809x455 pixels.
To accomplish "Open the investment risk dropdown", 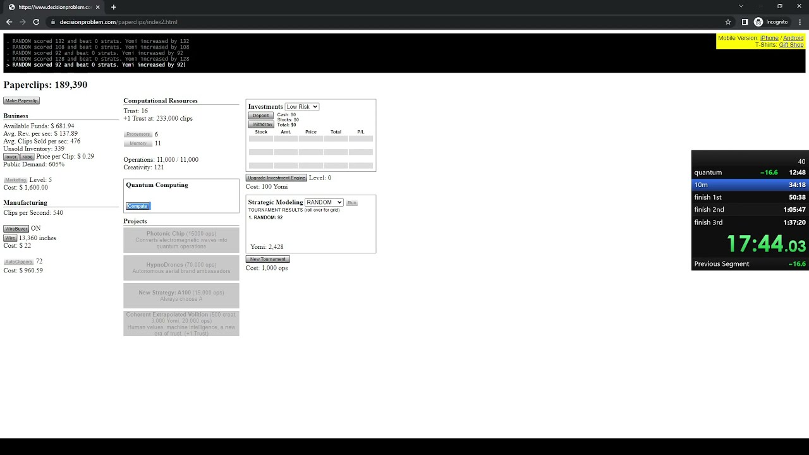I will (302, 107).
